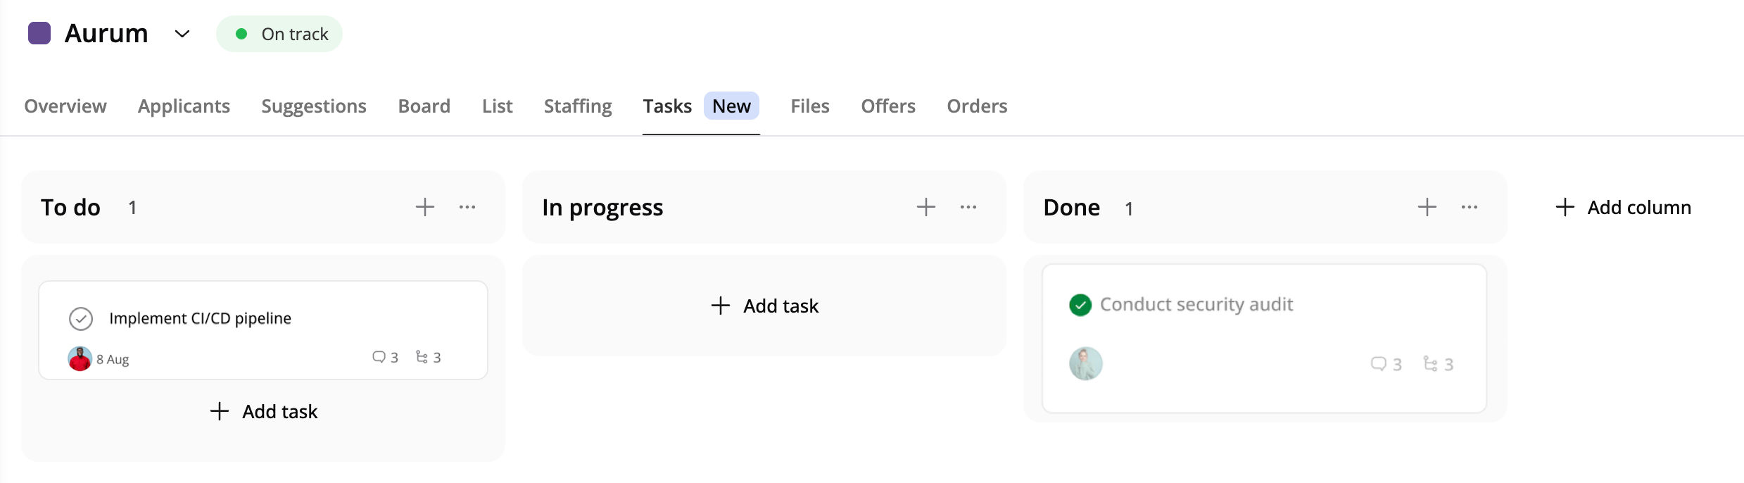This screenshot has width=1744, height=483.
Task: Switch to the Applicants tab
Action: pyautogui.click(x=184, y=106)
